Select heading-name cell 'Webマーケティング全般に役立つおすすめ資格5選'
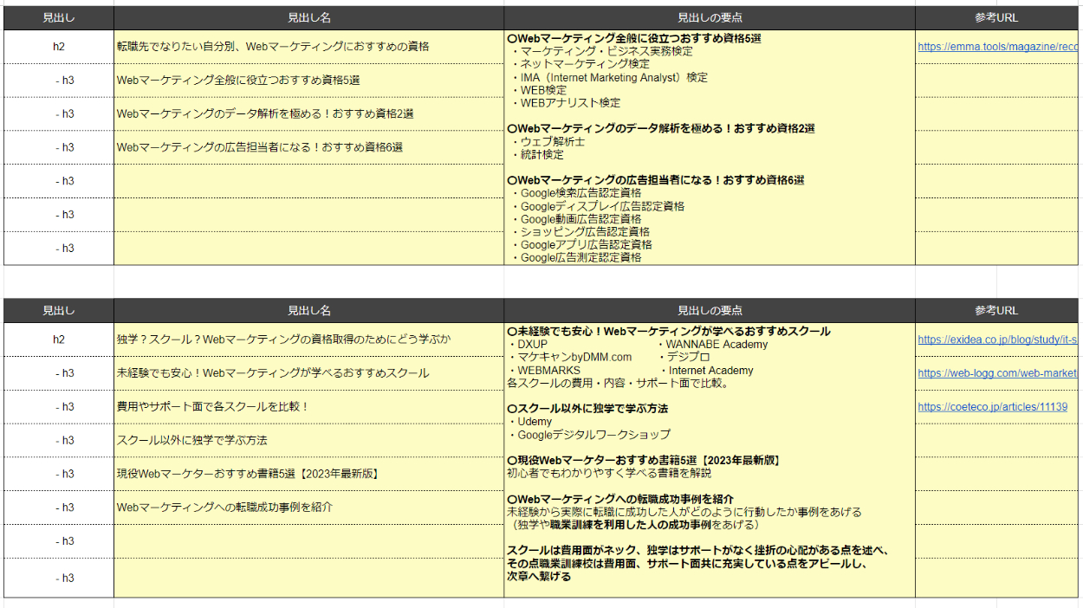The image size is (1083, 608). 308,81
